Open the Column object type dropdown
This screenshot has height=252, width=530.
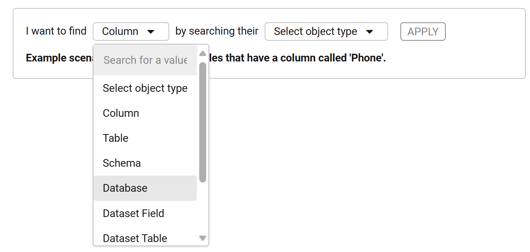131,31
